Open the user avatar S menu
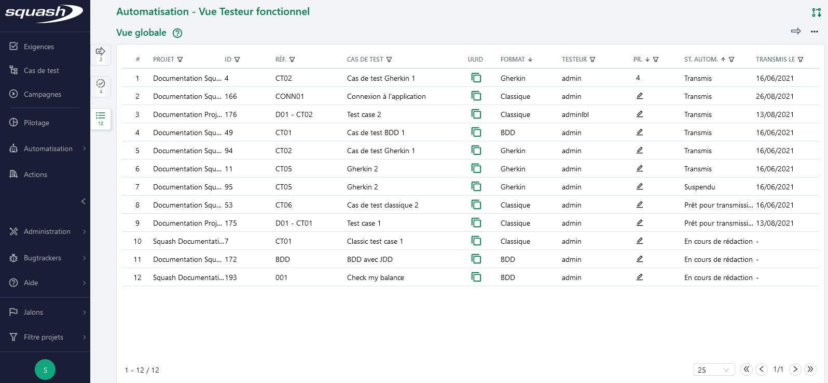This screenshot has height=383, width=828. pyautogui.click(x=45, y=370)
